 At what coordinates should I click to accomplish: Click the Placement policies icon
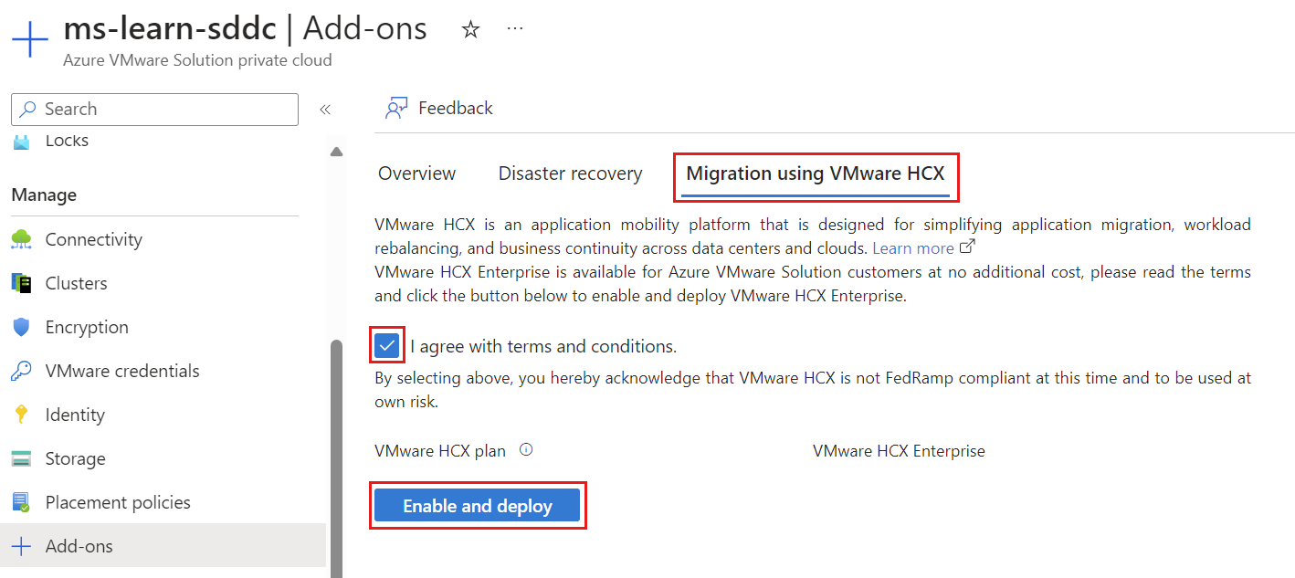point(20,501)
